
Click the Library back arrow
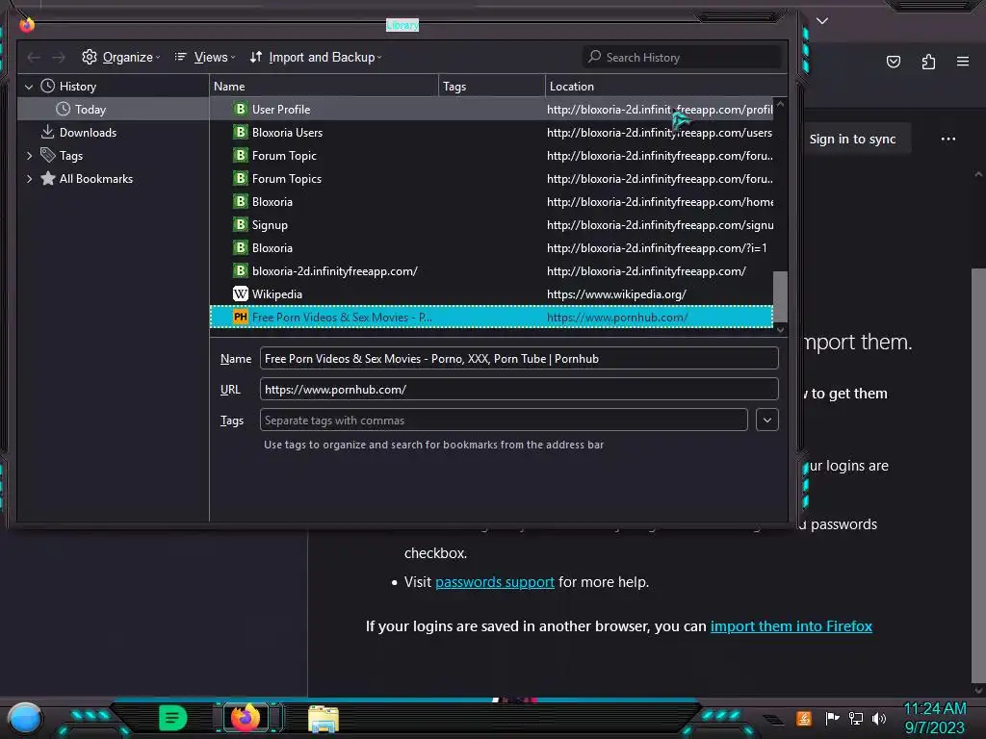coord(34,57)
